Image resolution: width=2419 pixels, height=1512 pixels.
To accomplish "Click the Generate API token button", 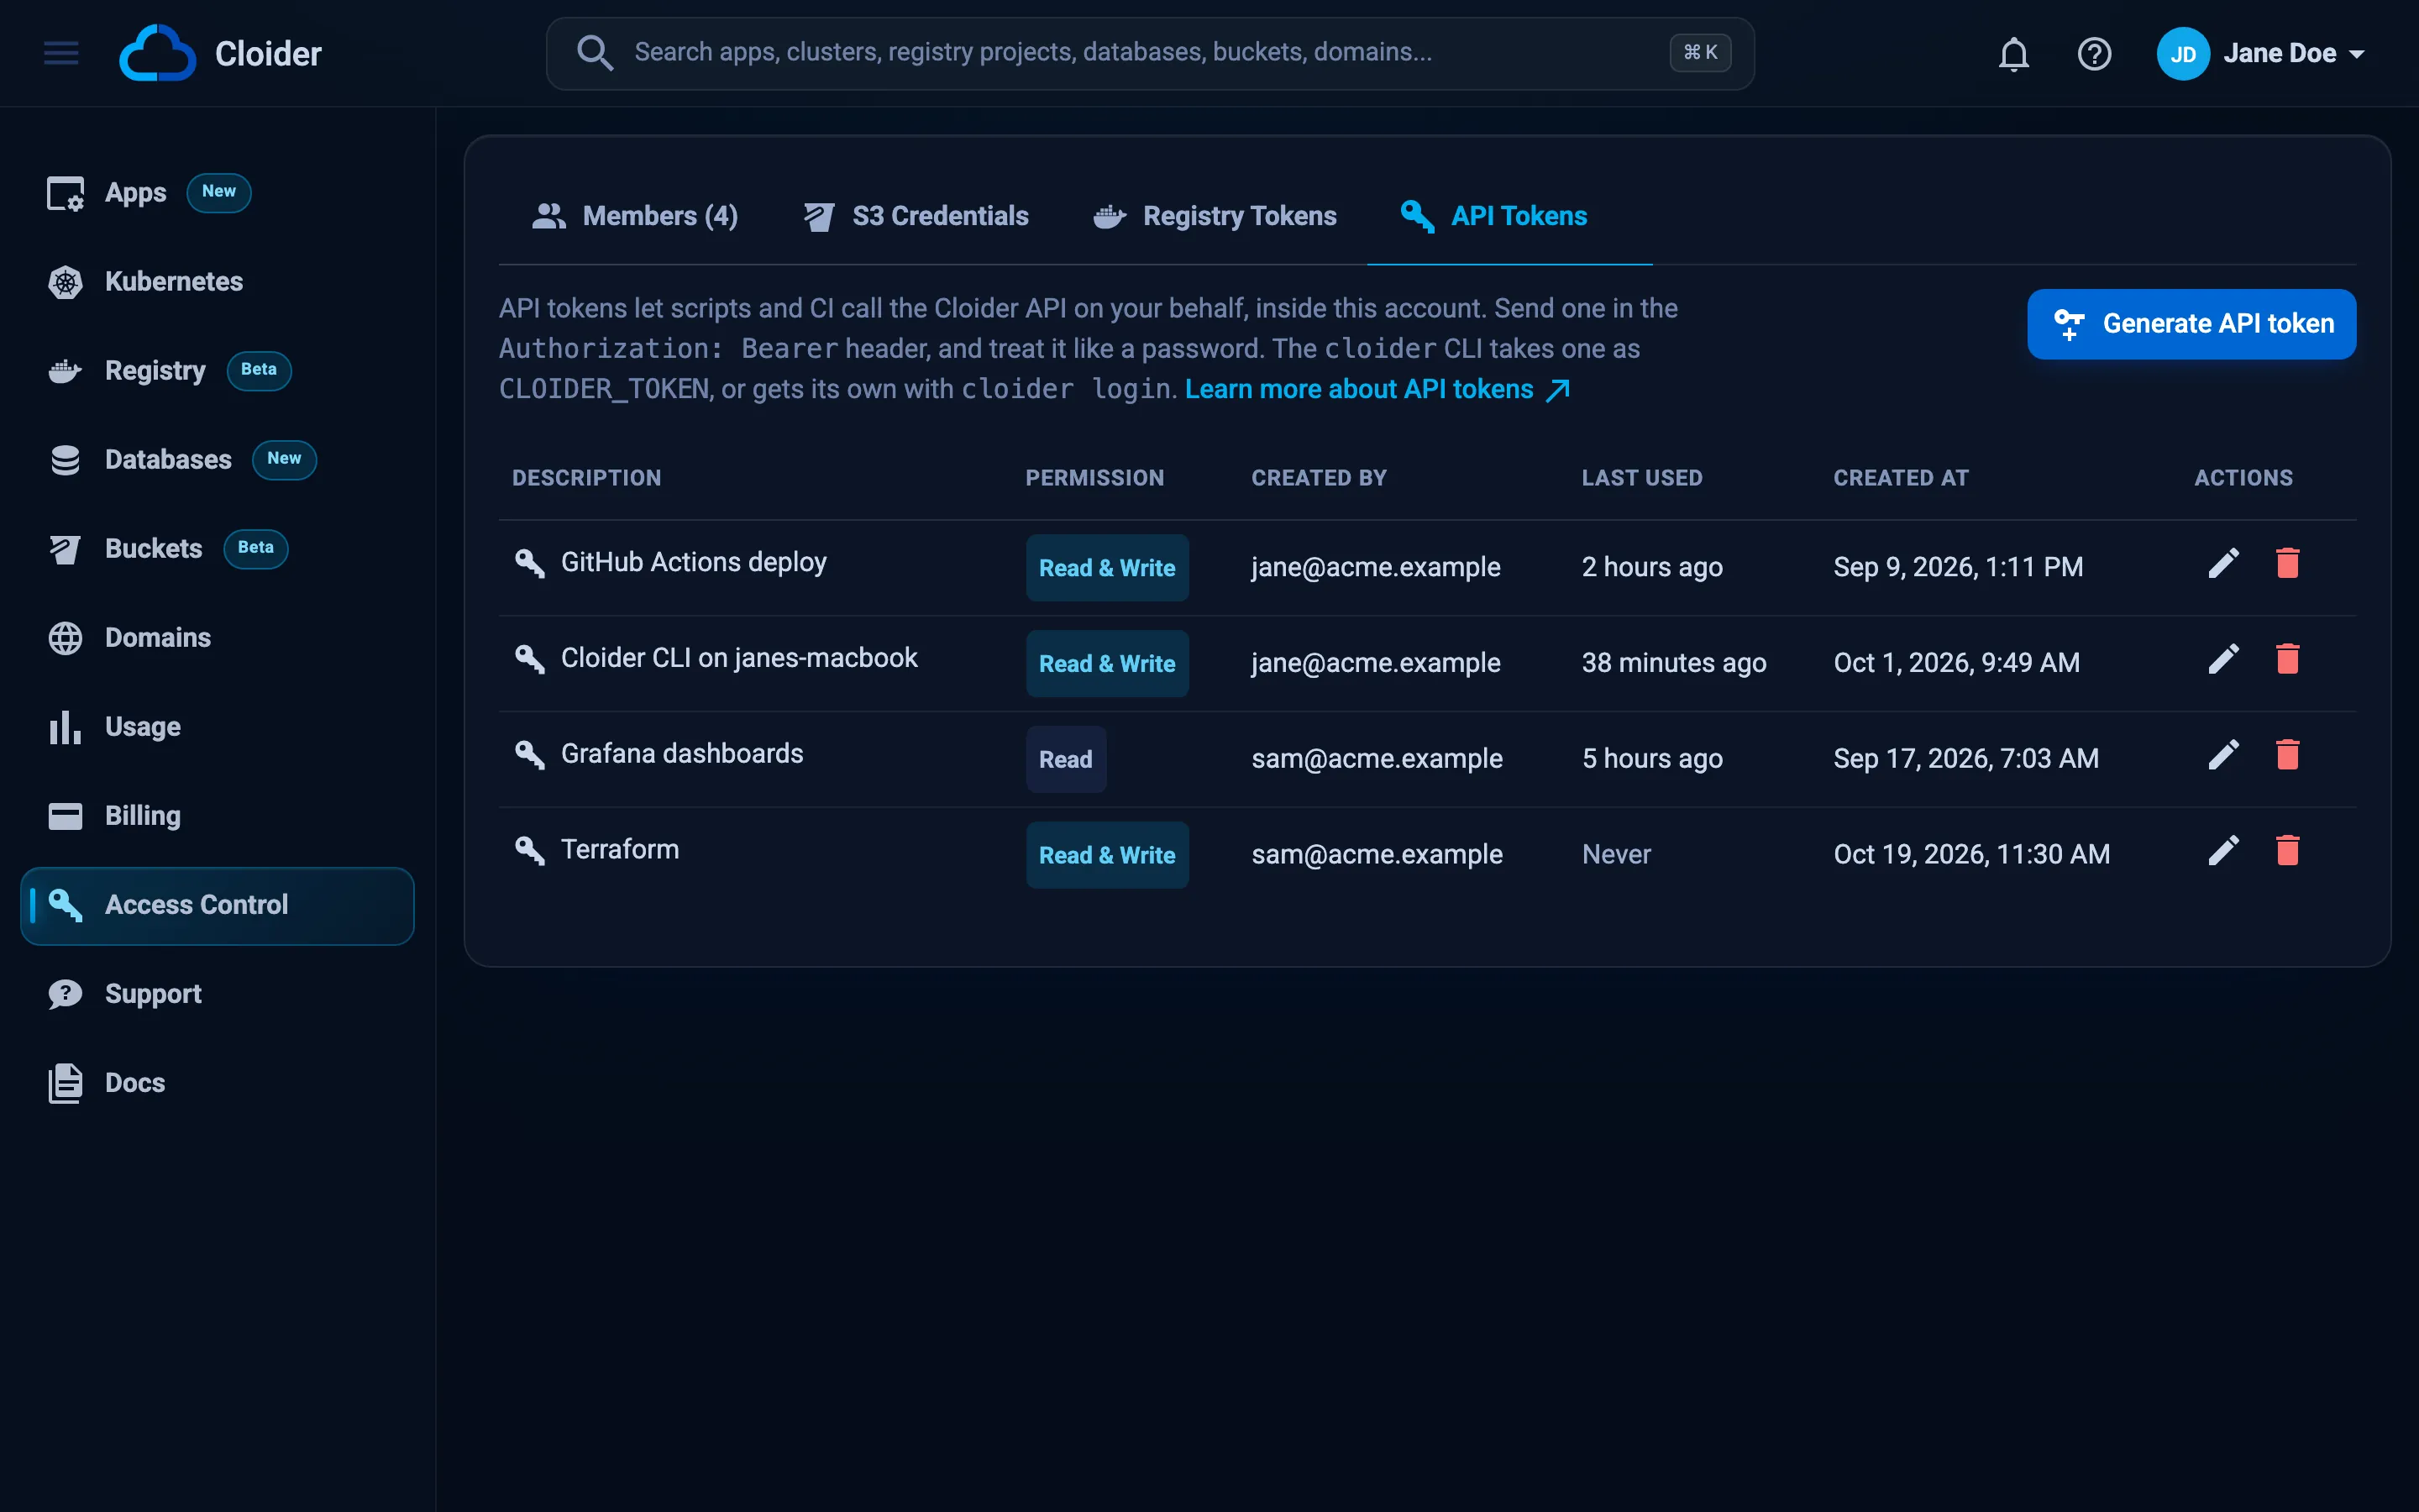I will [x=2191, y=323].
